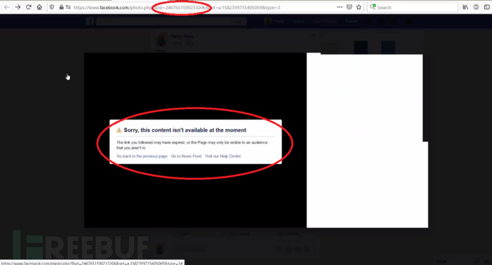Open the Visit our Help Centre link
The image size is (492, 265).
[x=222, y=156]
